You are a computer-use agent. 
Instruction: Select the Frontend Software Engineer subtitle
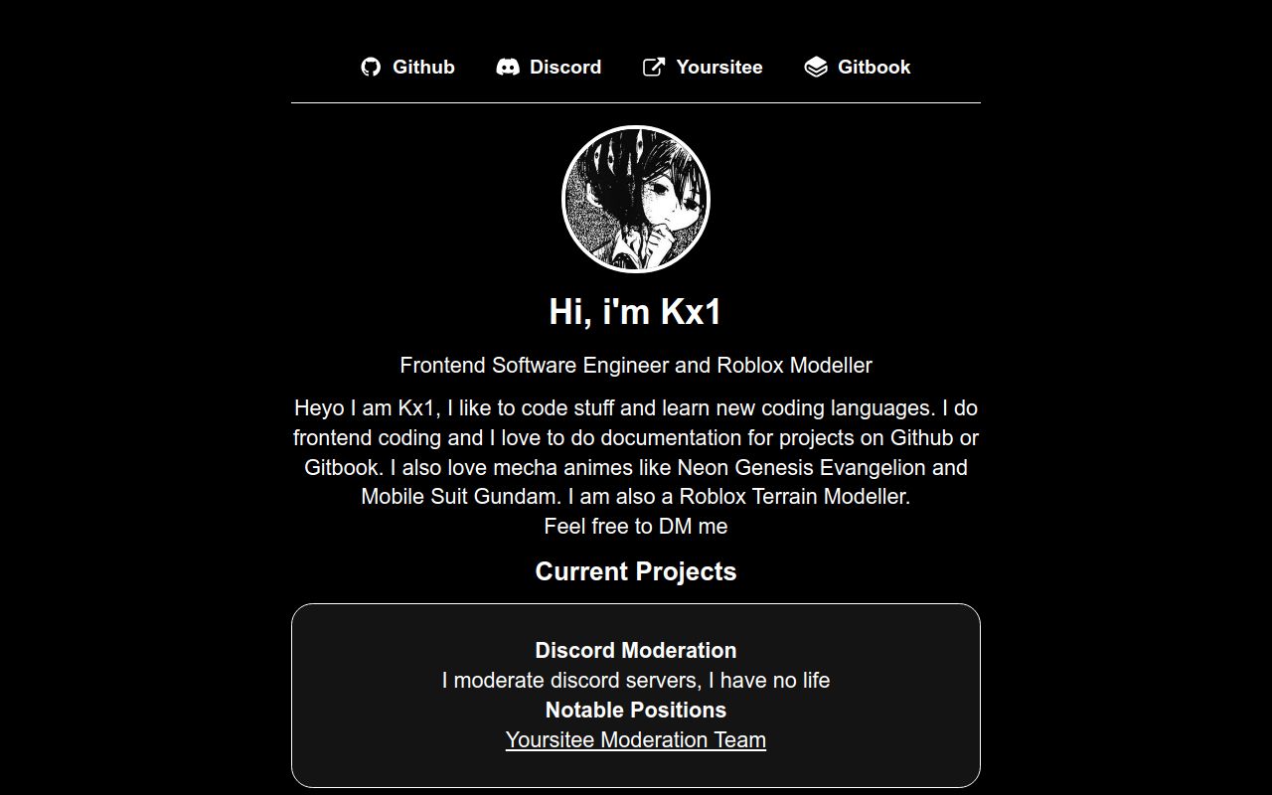coord(636,366)
